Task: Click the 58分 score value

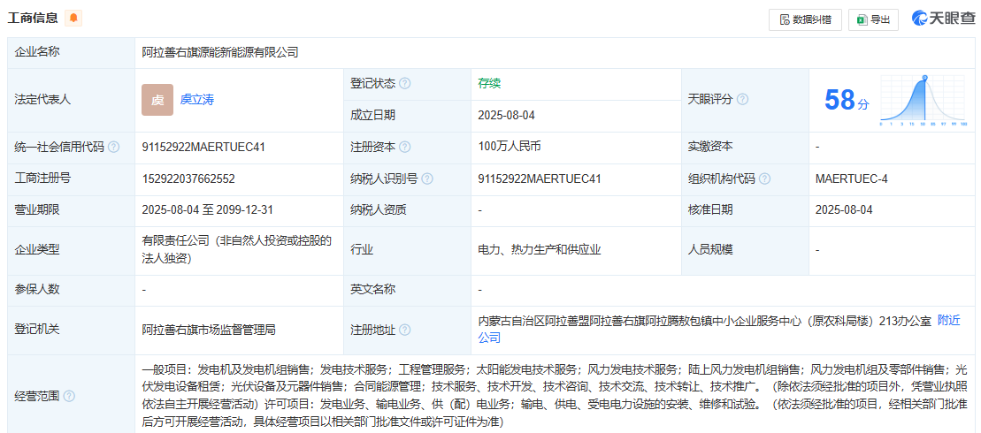Action: pyautogui.click(x=847, y=101)
